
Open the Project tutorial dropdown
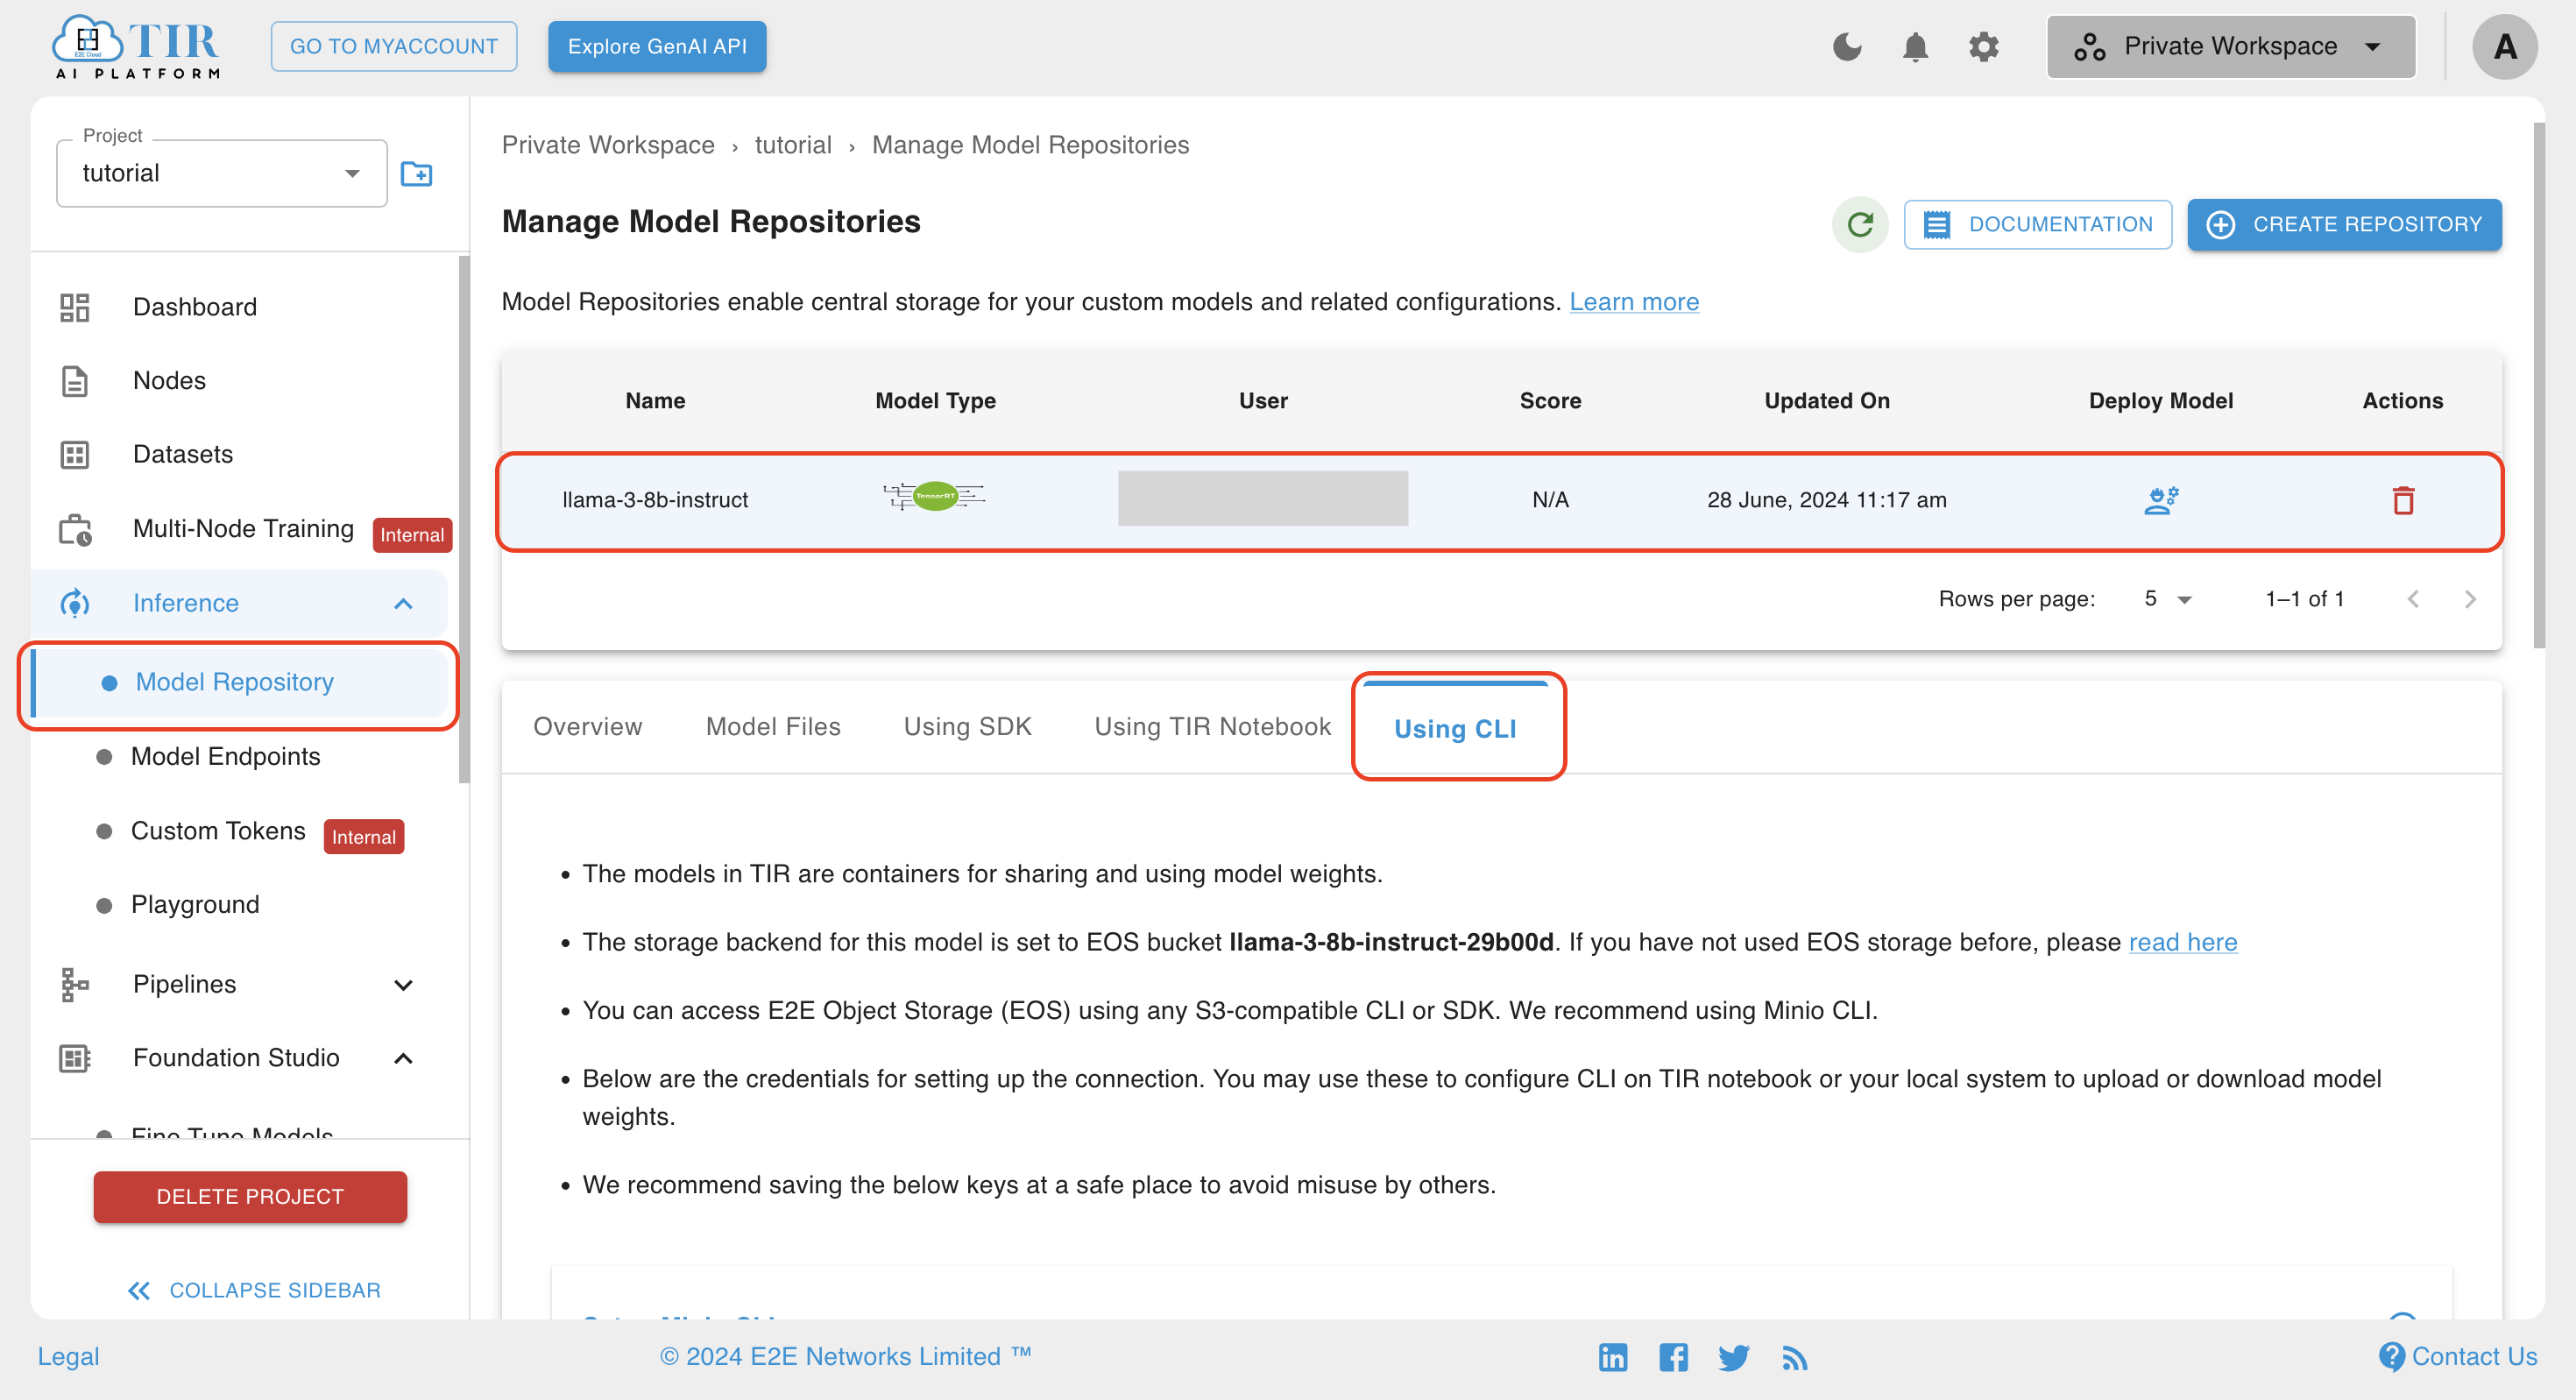(x=222, y=173)
